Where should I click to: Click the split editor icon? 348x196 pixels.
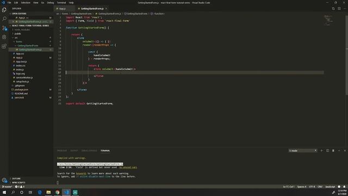click(339, 9)
